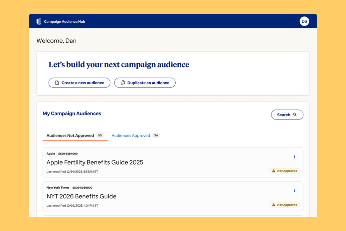
Task: Click the Campaign Audience Hub title
Action: point(65,22)
